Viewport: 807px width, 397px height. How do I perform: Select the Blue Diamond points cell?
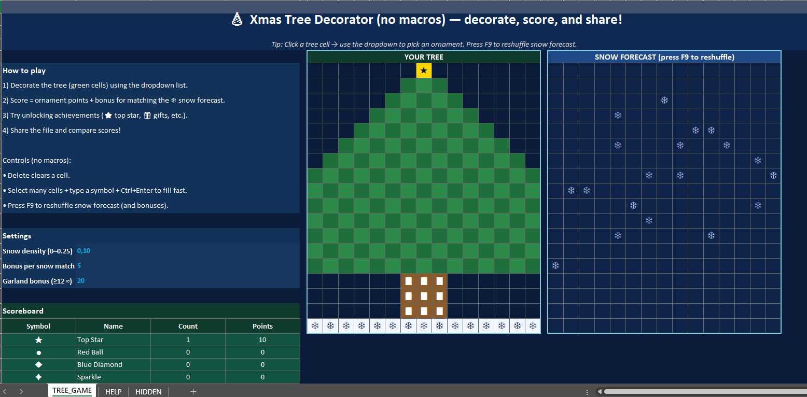[x=262, y=365]
